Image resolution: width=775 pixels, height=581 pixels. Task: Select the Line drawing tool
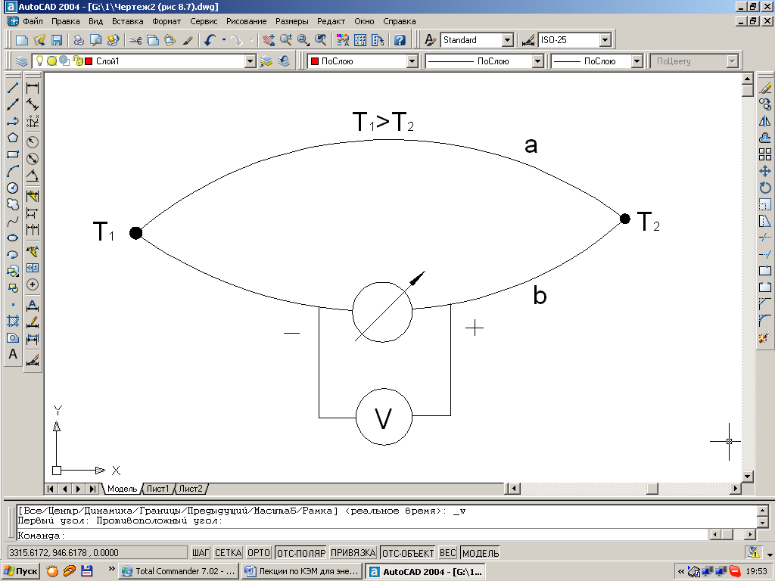pos(13,88)
